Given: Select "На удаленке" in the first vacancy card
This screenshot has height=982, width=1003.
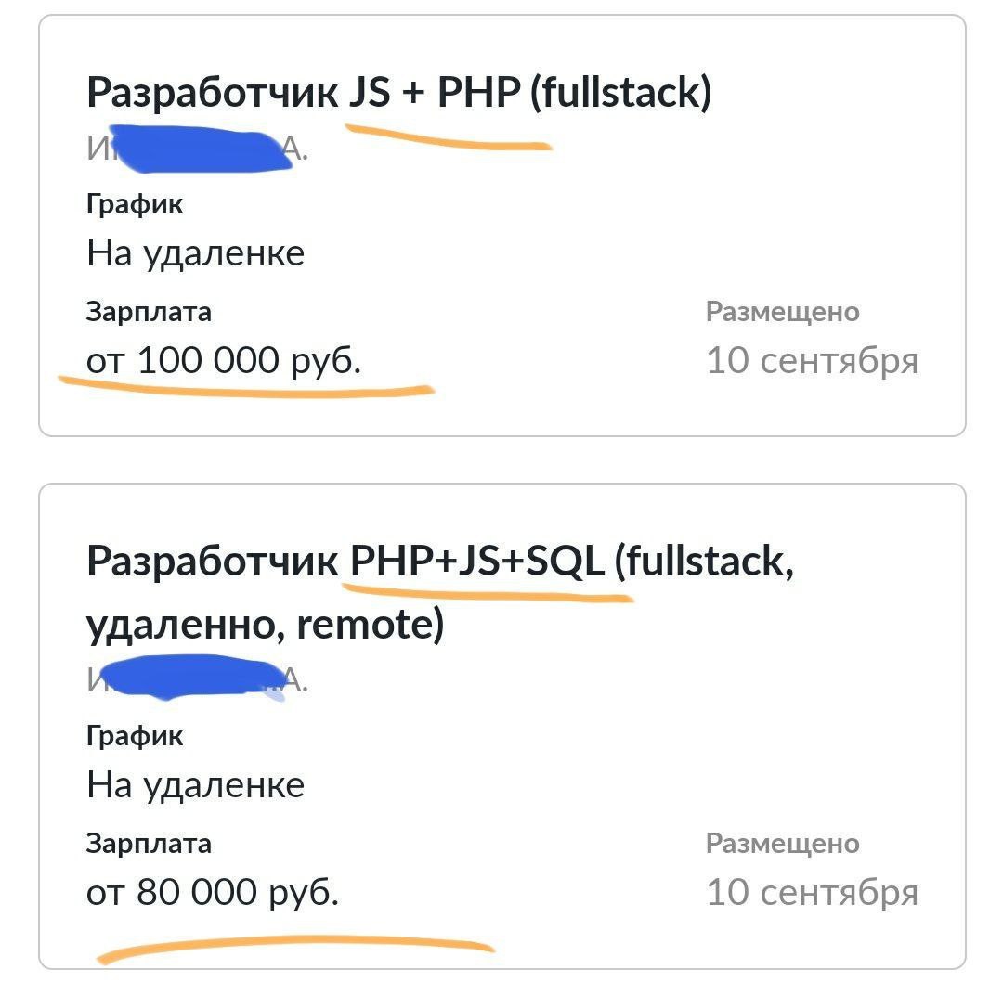Looking at the screenshot, I should 195,253.
